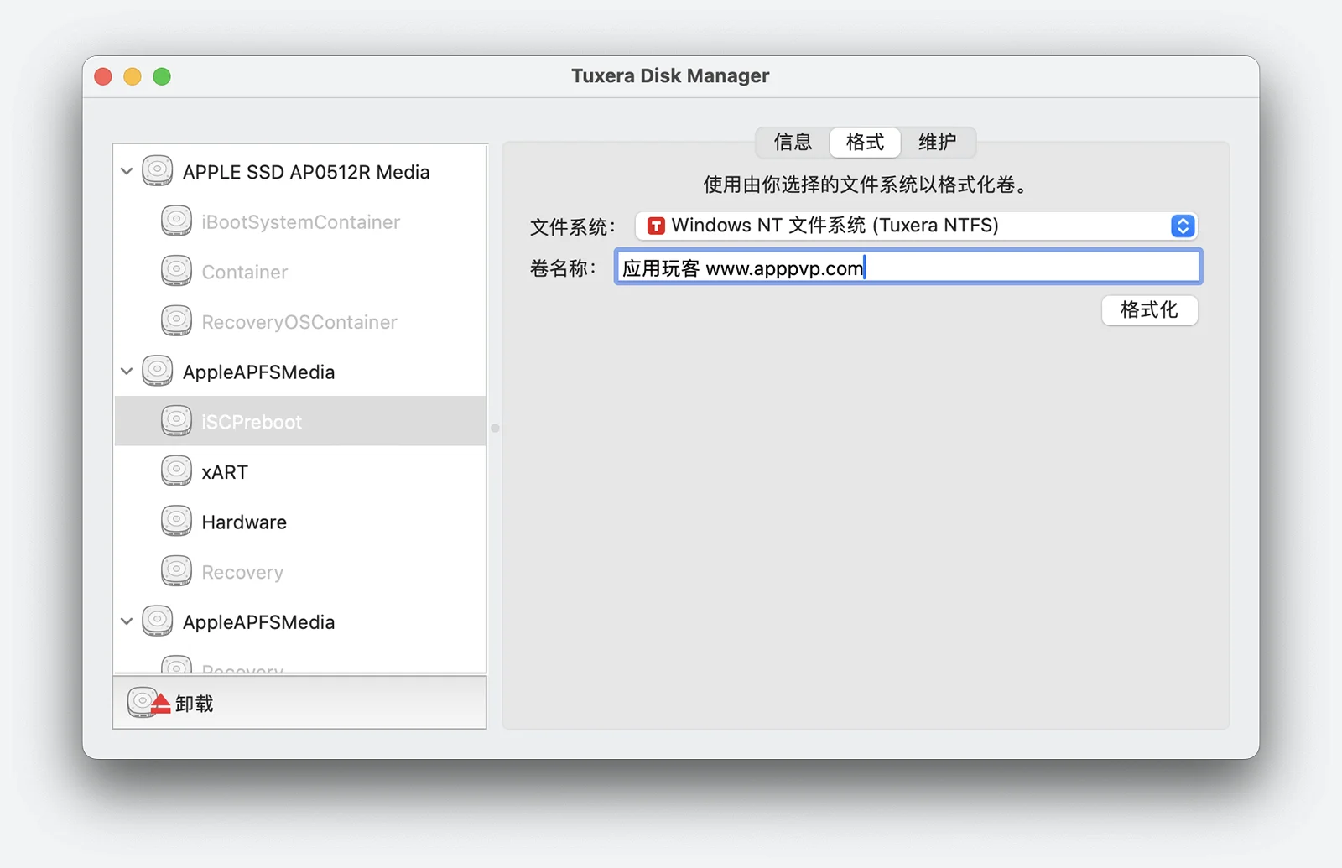The width and height of the screenshot is (1342, 868).
Task: Switch to the 信息 tab
Action: pyautogui.click(x=793, y=142)
